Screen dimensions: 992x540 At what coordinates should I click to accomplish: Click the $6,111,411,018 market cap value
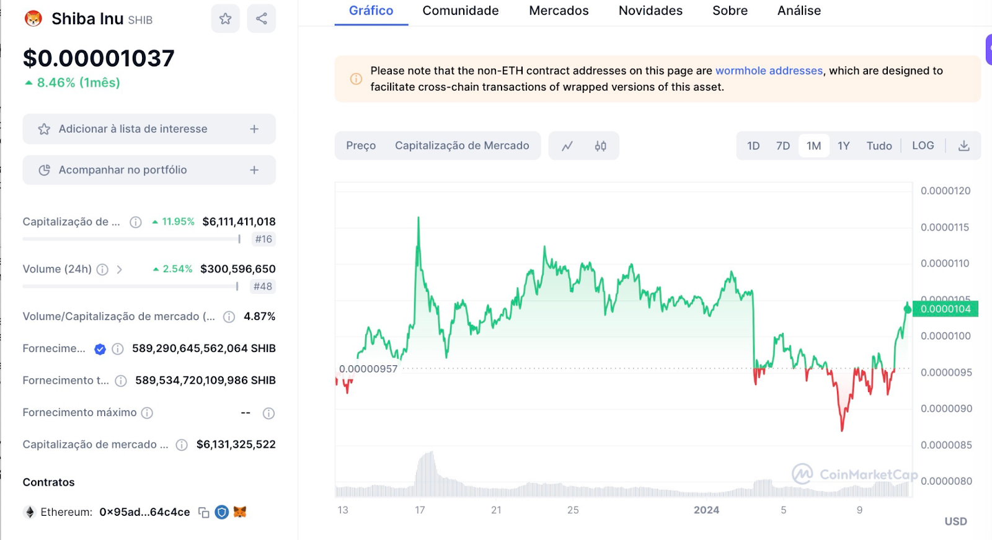[239, 221]
